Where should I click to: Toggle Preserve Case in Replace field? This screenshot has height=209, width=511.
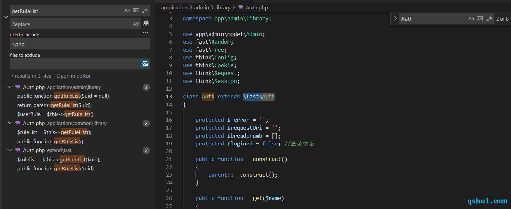pos(136,24)
